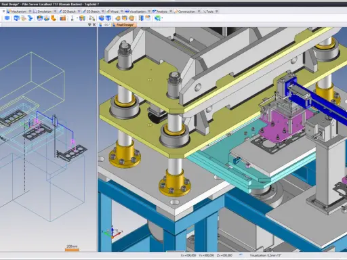This screenshot has height=260, width=347.
Task: Click the light orange-blue sheet toolbar icon
Action: coord(148,18)
